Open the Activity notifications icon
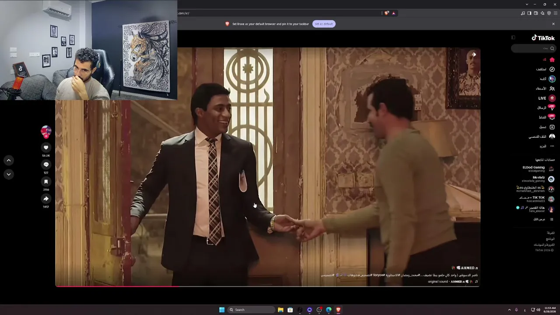 point(552,117)
